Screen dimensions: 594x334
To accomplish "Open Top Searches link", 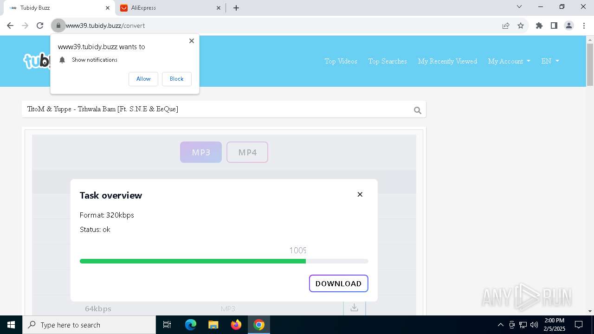I will coord(387,61).
